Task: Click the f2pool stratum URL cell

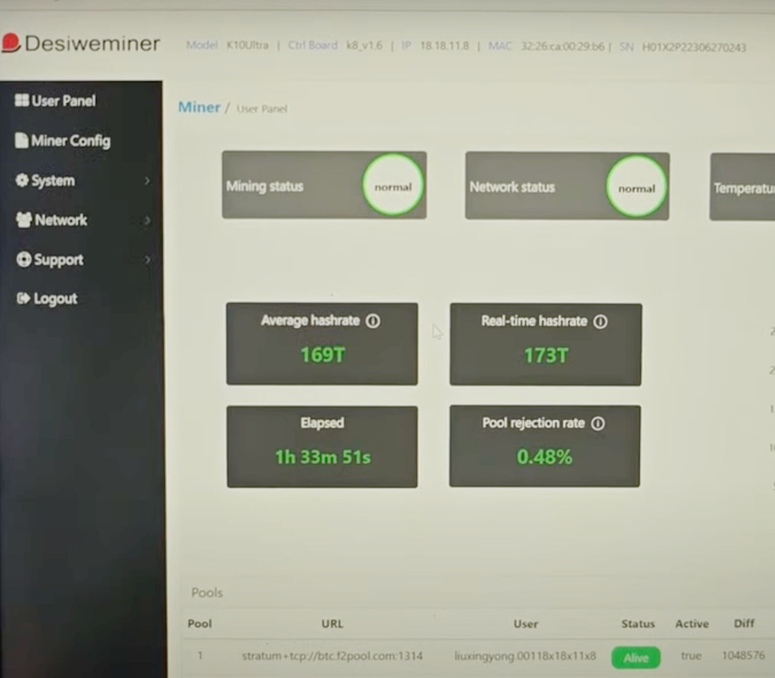Action: 332,656
